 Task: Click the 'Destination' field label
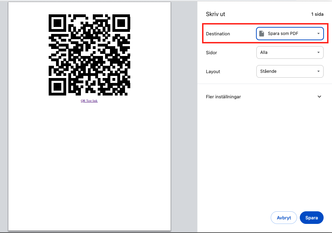click(x=218, y=34)
